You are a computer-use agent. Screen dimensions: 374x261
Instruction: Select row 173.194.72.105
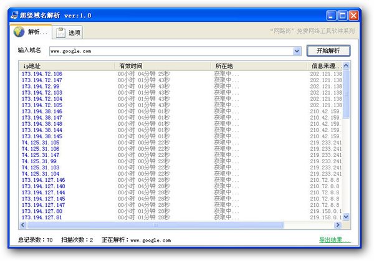point(181,105)
